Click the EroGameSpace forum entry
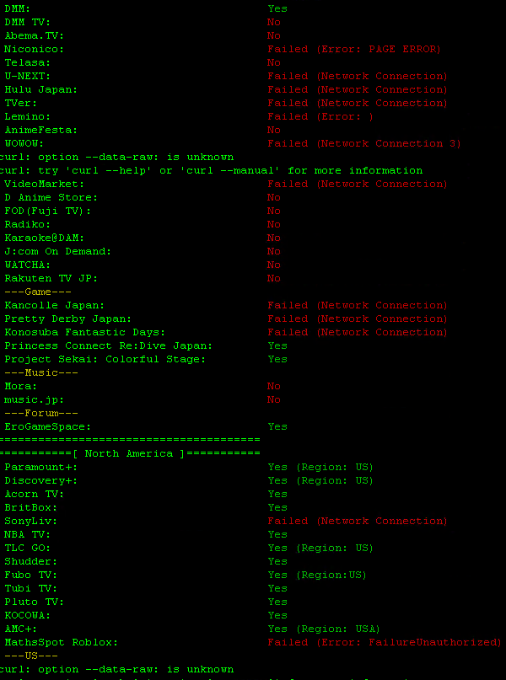506x680 pixels. coord(48,426)
